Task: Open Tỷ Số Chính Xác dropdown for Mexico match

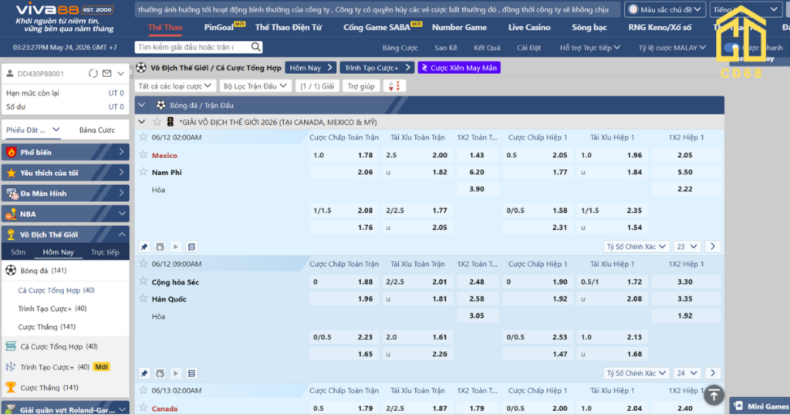Action: [636, 247]
